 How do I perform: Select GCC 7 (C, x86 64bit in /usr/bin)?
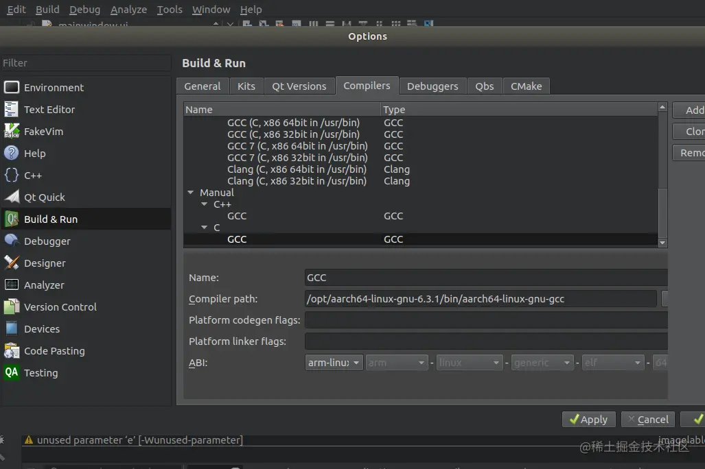pos(420,146)
